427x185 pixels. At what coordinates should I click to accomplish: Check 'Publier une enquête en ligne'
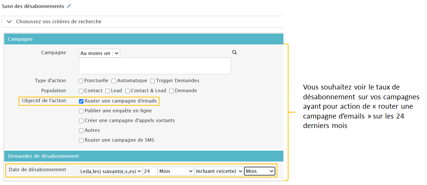pos(81,111)
